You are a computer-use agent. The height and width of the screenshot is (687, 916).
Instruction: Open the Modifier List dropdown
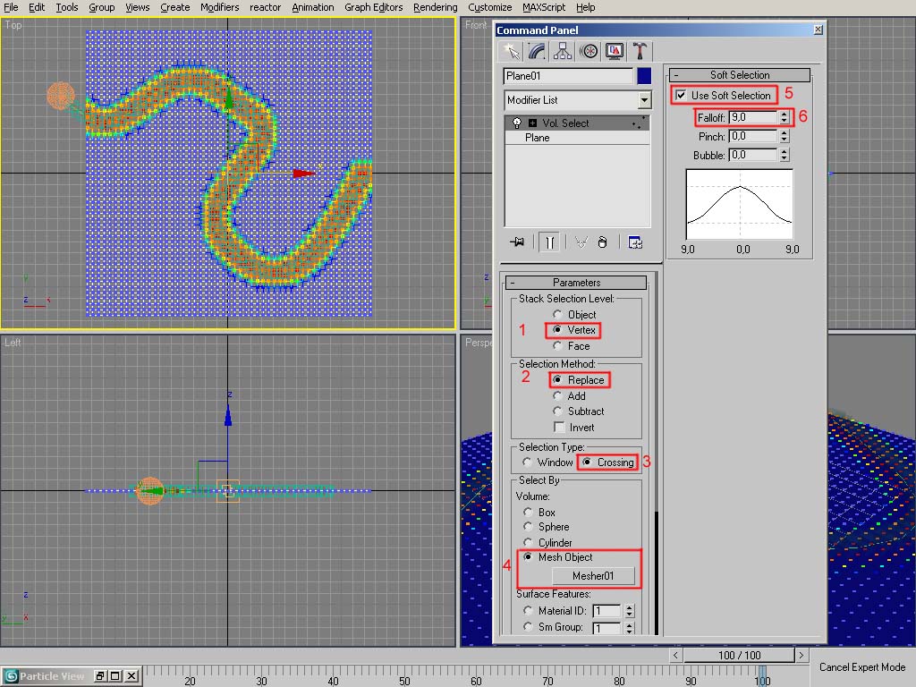pos(644,100)
